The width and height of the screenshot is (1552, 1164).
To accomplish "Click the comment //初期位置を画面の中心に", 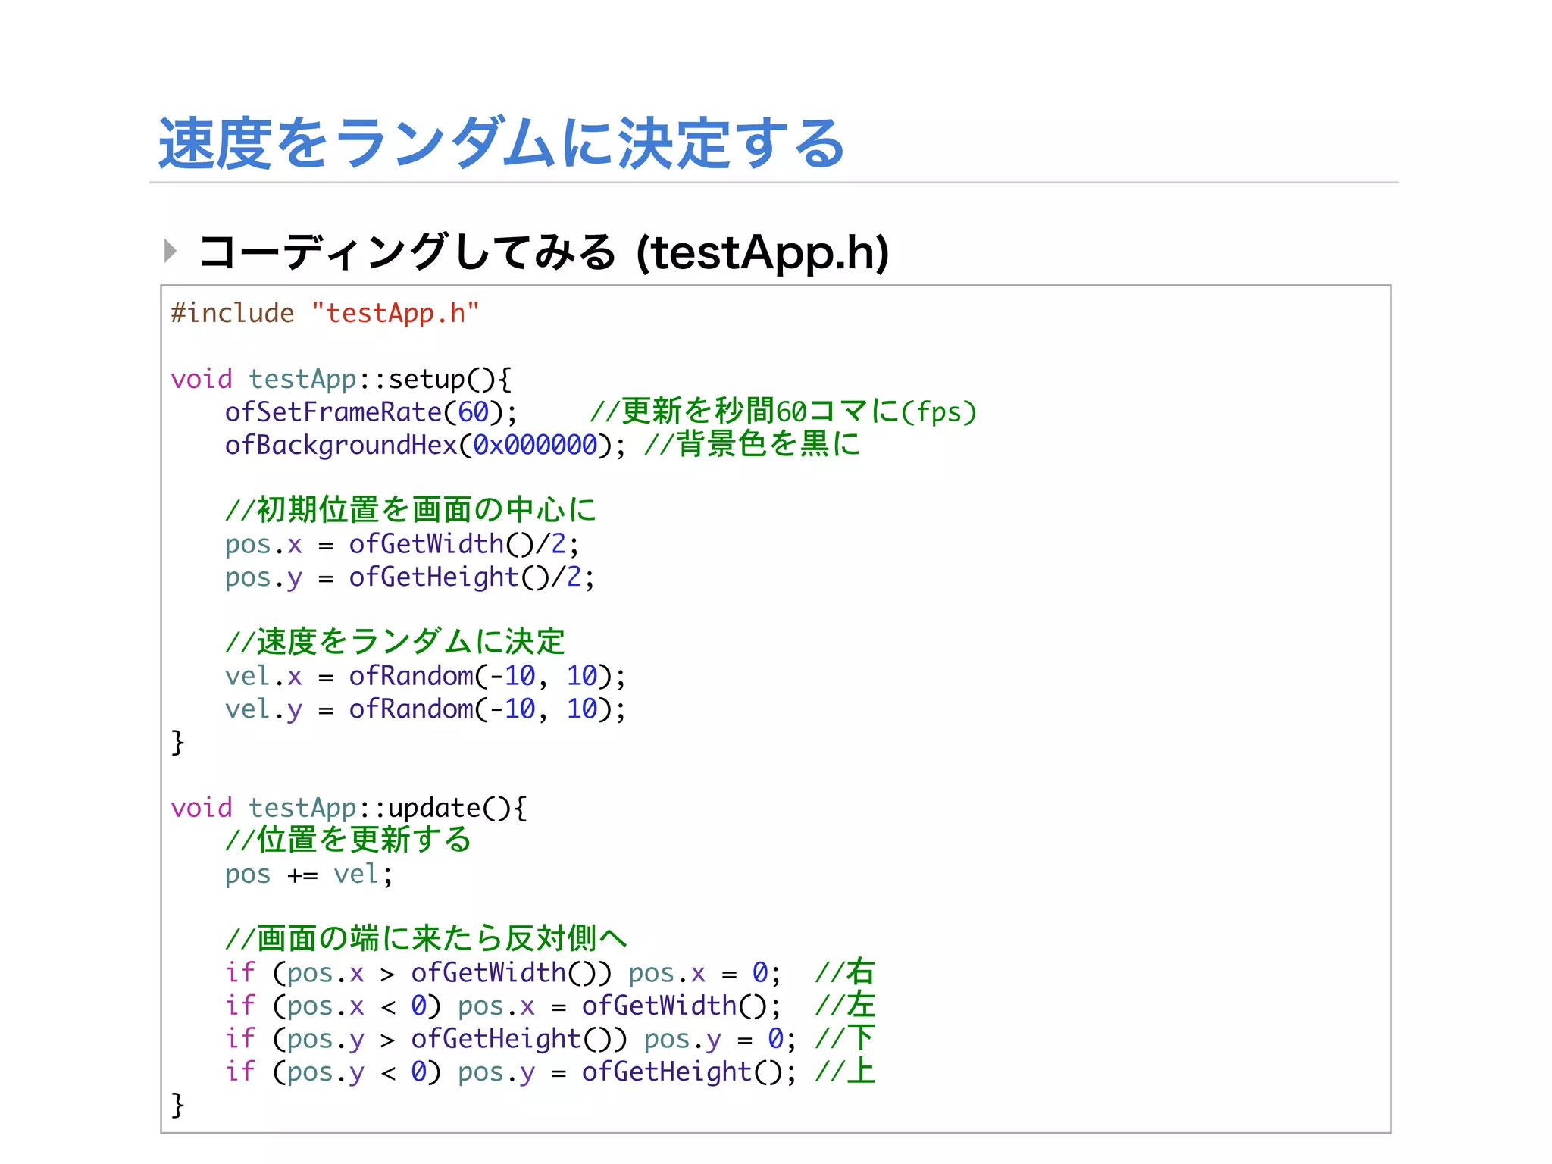I will click(411, 509).
